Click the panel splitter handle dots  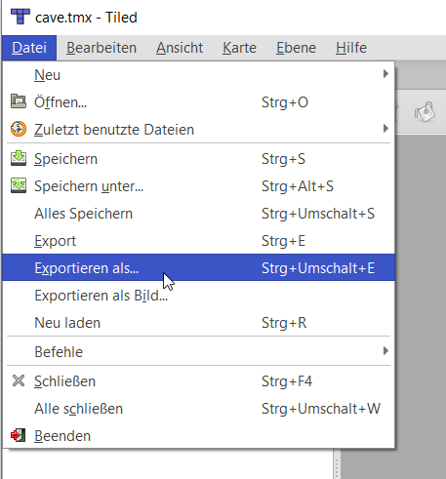[x=337, y=468]
